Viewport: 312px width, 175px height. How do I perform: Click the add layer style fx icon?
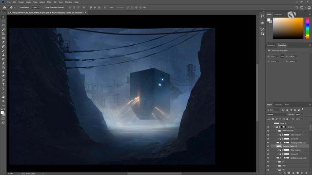pos(285,173)
